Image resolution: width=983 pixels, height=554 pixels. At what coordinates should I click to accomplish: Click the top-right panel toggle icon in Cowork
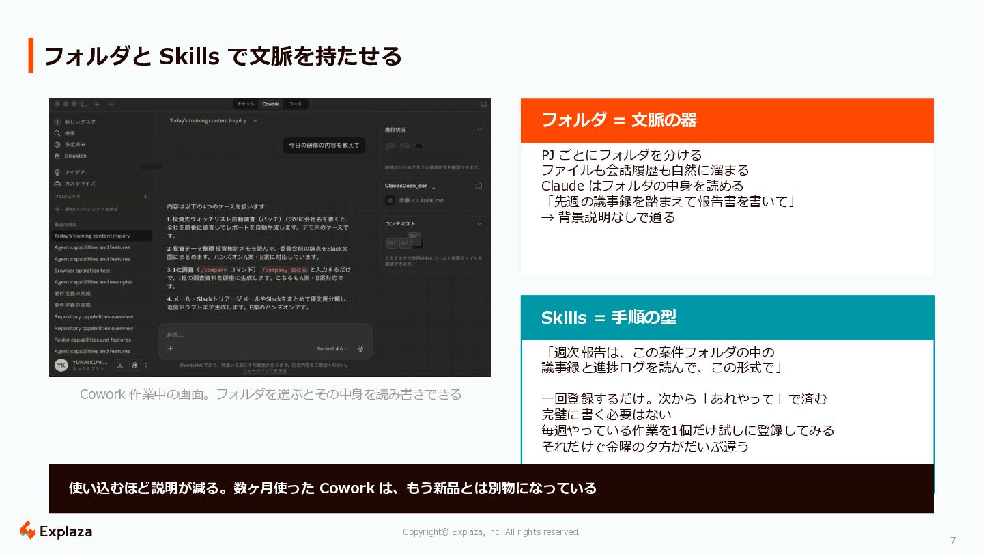(484, 104)
